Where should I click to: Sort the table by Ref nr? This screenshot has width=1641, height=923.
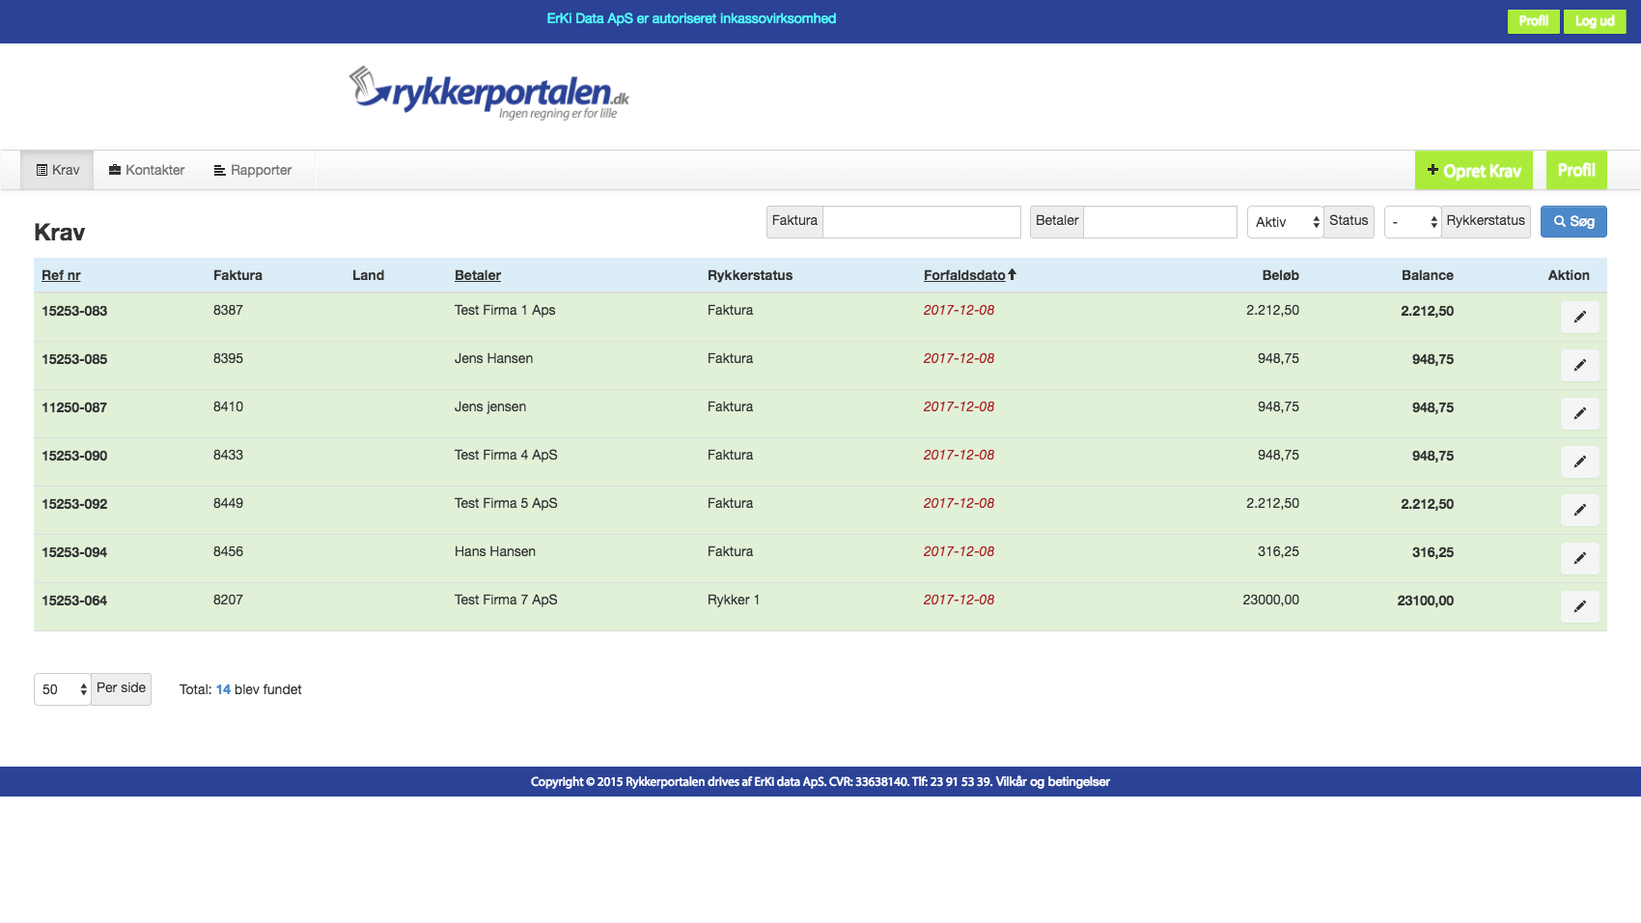pyautogui.click(x=60, y=274)
